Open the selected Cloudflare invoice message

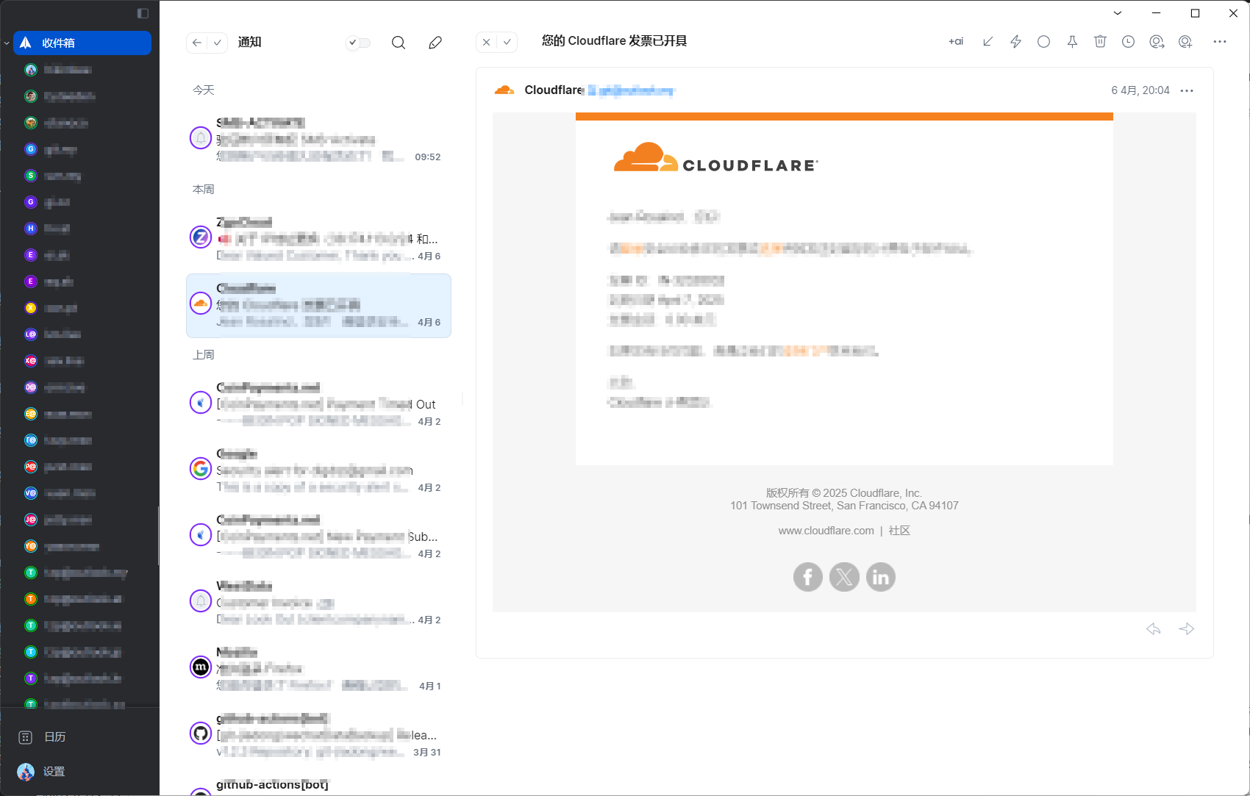point(318,306)
